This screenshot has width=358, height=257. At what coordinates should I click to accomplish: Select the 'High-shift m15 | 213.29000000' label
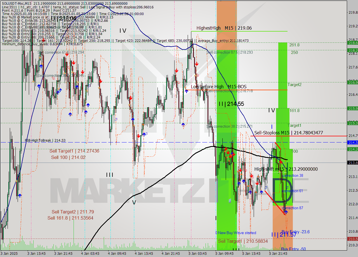point(286,169)
